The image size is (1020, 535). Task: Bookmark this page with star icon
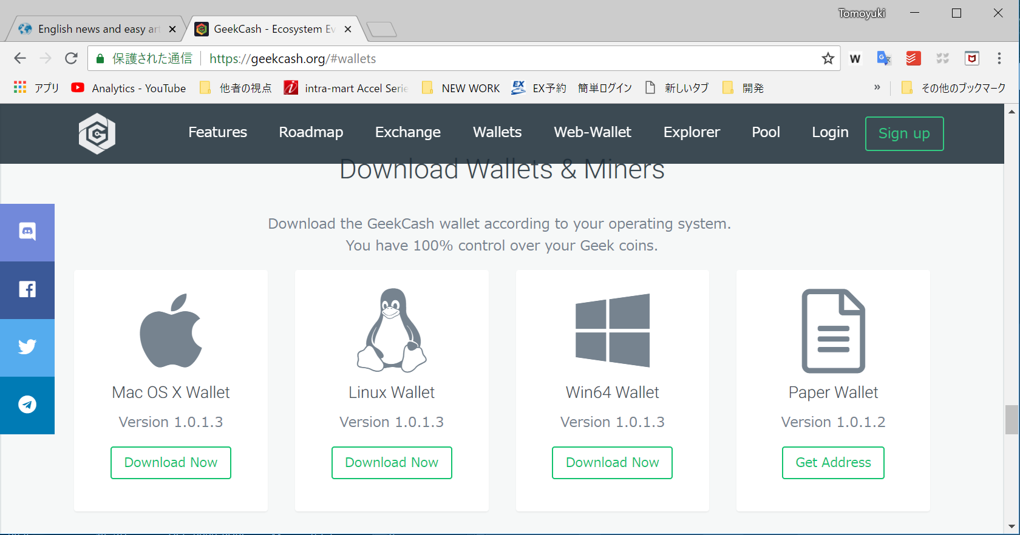pyautogui.click(x=828, y=59)
